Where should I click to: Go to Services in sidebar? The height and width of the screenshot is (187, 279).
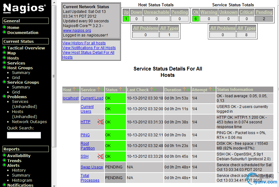click(x=16, y=63)
